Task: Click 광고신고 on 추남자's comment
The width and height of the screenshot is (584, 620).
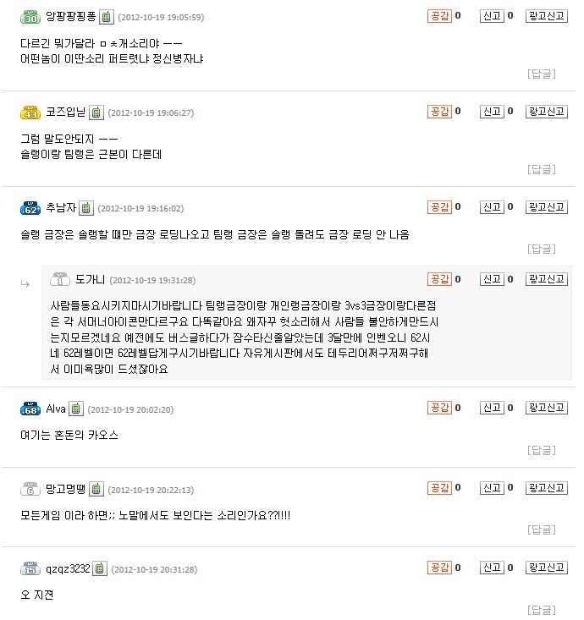Action: coord(547,206)
